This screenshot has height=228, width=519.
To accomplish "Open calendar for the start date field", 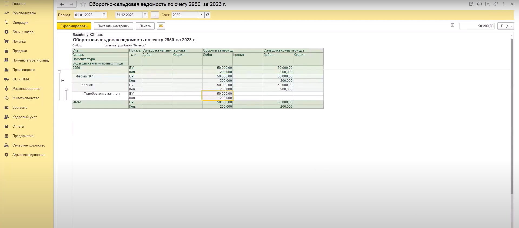I will (x=104, y=15).
